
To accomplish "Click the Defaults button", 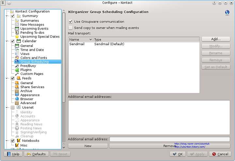I will point(36,154).
